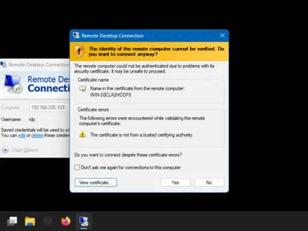Click the yellow triangle certificate error icon
The height and width of the screenshot is (231, 308).
pyautogui.click(x=82, y=134)
